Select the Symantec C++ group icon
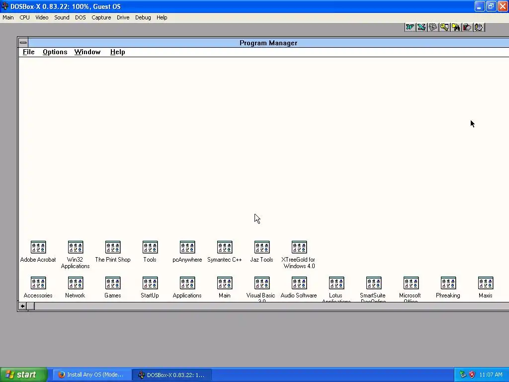Viewport: 509px width, 382px height. click(x=225, y=247)
